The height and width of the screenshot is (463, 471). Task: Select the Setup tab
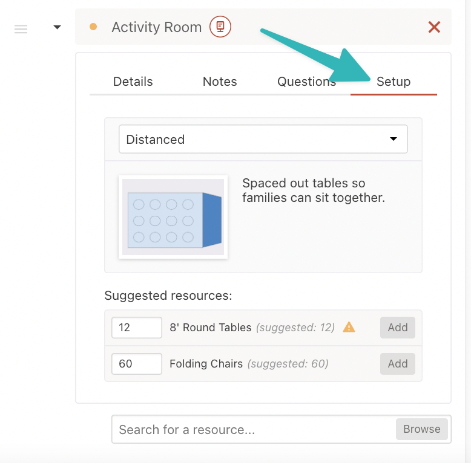tap(394, 82)
